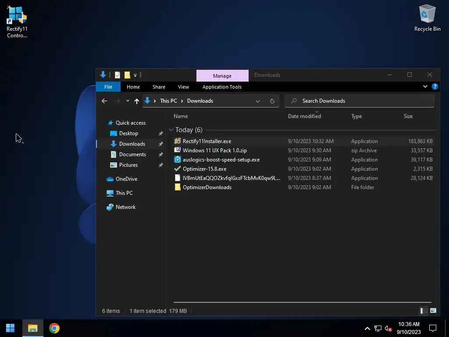
Task: Sort by the Type column header
Action: pyautogui.click(x=356, y=116)
